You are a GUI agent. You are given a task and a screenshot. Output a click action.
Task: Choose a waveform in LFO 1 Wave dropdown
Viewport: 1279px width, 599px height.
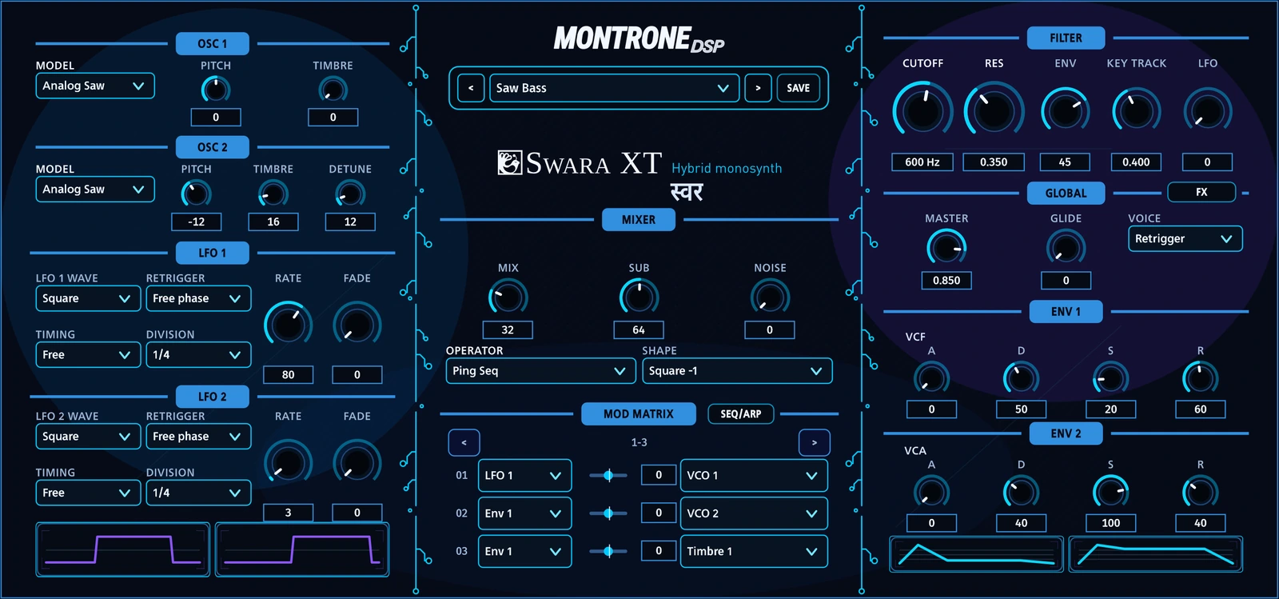point(88,298)
